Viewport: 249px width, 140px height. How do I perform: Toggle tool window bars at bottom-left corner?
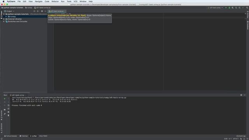2,138
